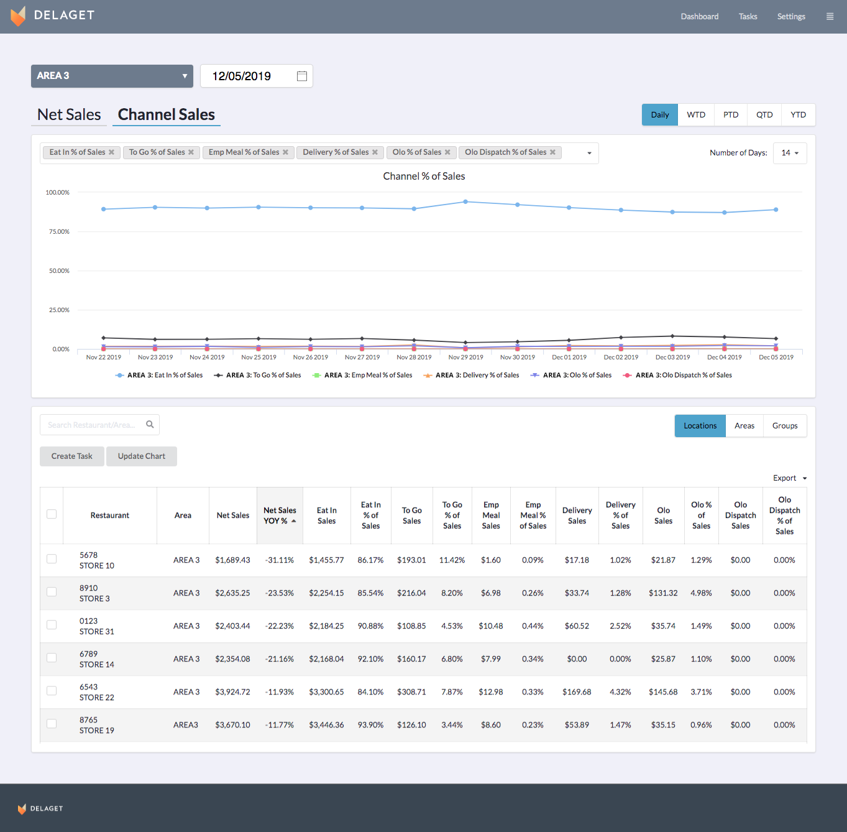The height and width of the screenshot is (832, 847).
Task: Expand the Number of Days dropdown
Action: pyautogui.click(x=789, y=153)
